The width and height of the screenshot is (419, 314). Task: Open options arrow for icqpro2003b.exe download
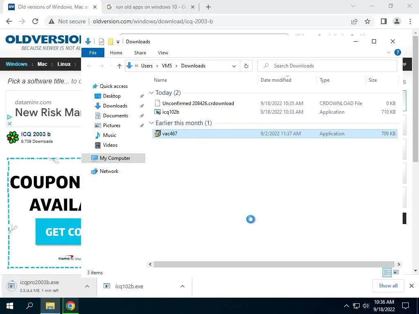tap(87, 286)
